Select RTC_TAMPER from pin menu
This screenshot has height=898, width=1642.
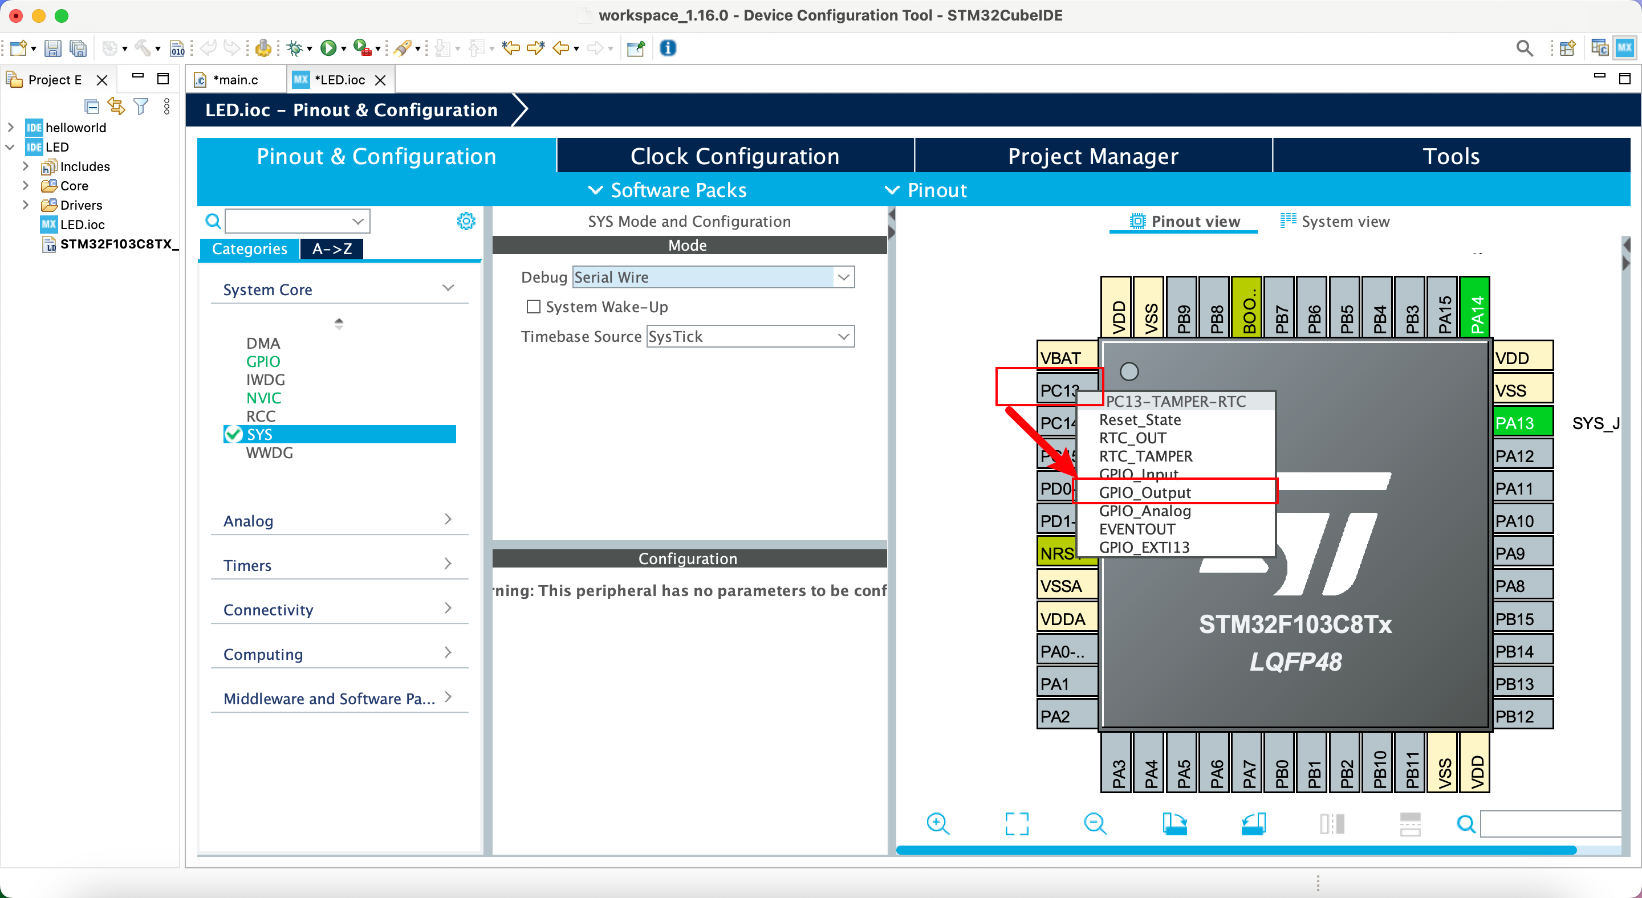[1176, 455]
